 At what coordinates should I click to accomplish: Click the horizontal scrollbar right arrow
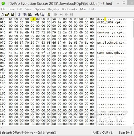tap(131, 127)
